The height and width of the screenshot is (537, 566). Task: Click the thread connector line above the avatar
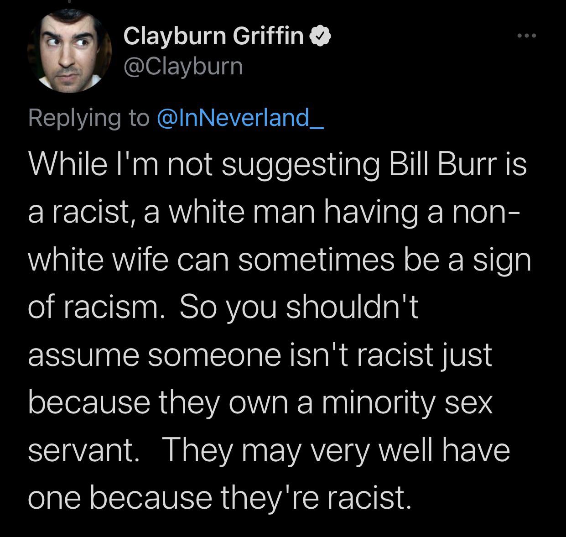70,2
